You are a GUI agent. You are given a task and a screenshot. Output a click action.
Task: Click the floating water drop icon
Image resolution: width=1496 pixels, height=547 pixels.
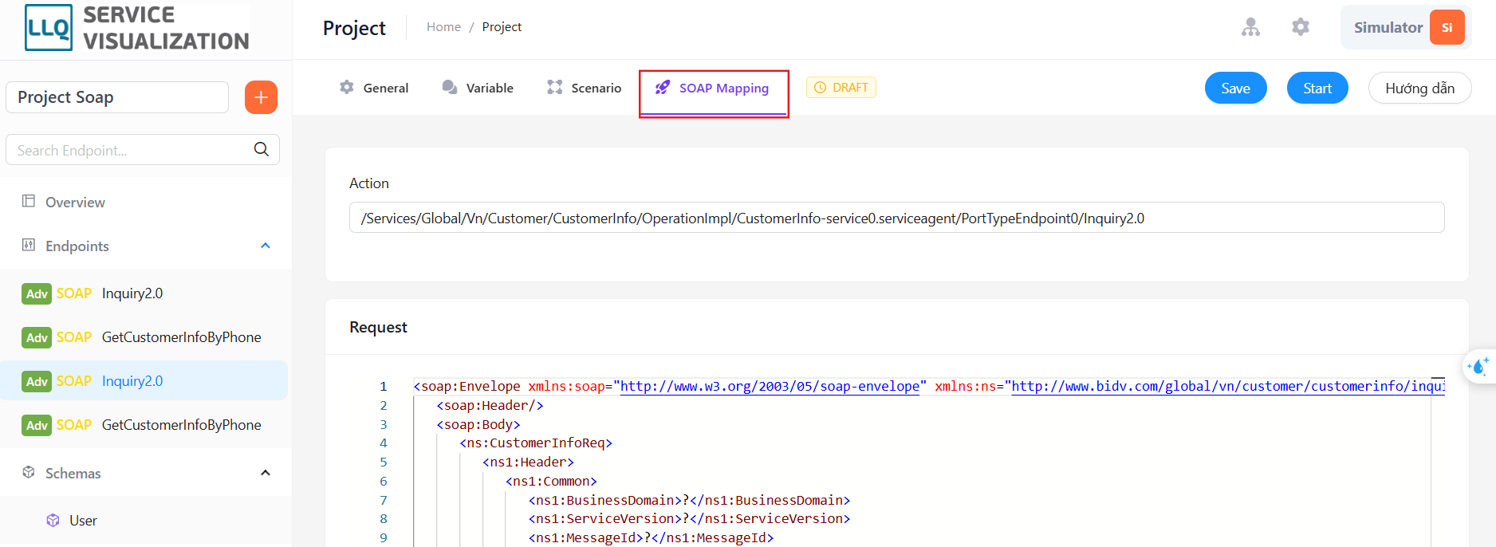tap(1478, 367)
